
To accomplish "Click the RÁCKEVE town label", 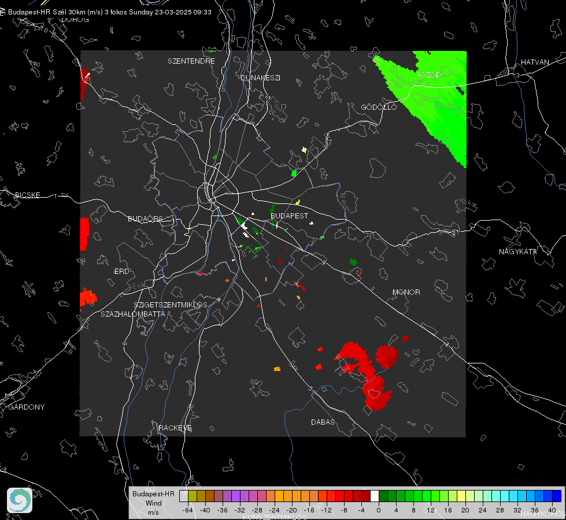I will click(175, 428).
